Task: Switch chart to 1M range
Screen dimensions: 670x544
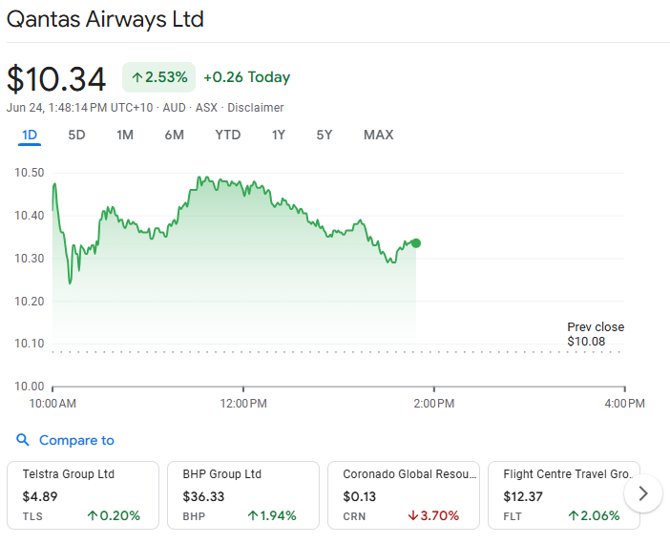Action: click(x=125, y=135)
